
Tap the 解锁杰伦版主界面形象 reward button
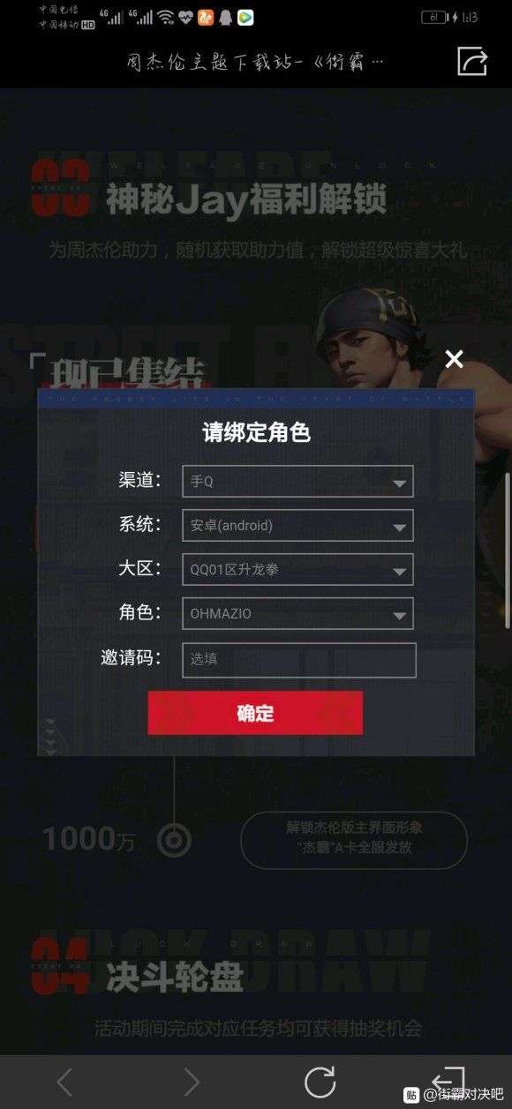(354, 839)
